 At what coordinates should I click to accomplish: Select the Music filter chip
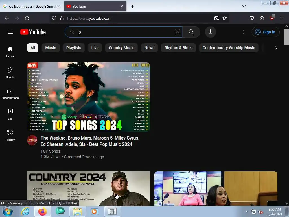pyautogui.click(x=51, y=48)
